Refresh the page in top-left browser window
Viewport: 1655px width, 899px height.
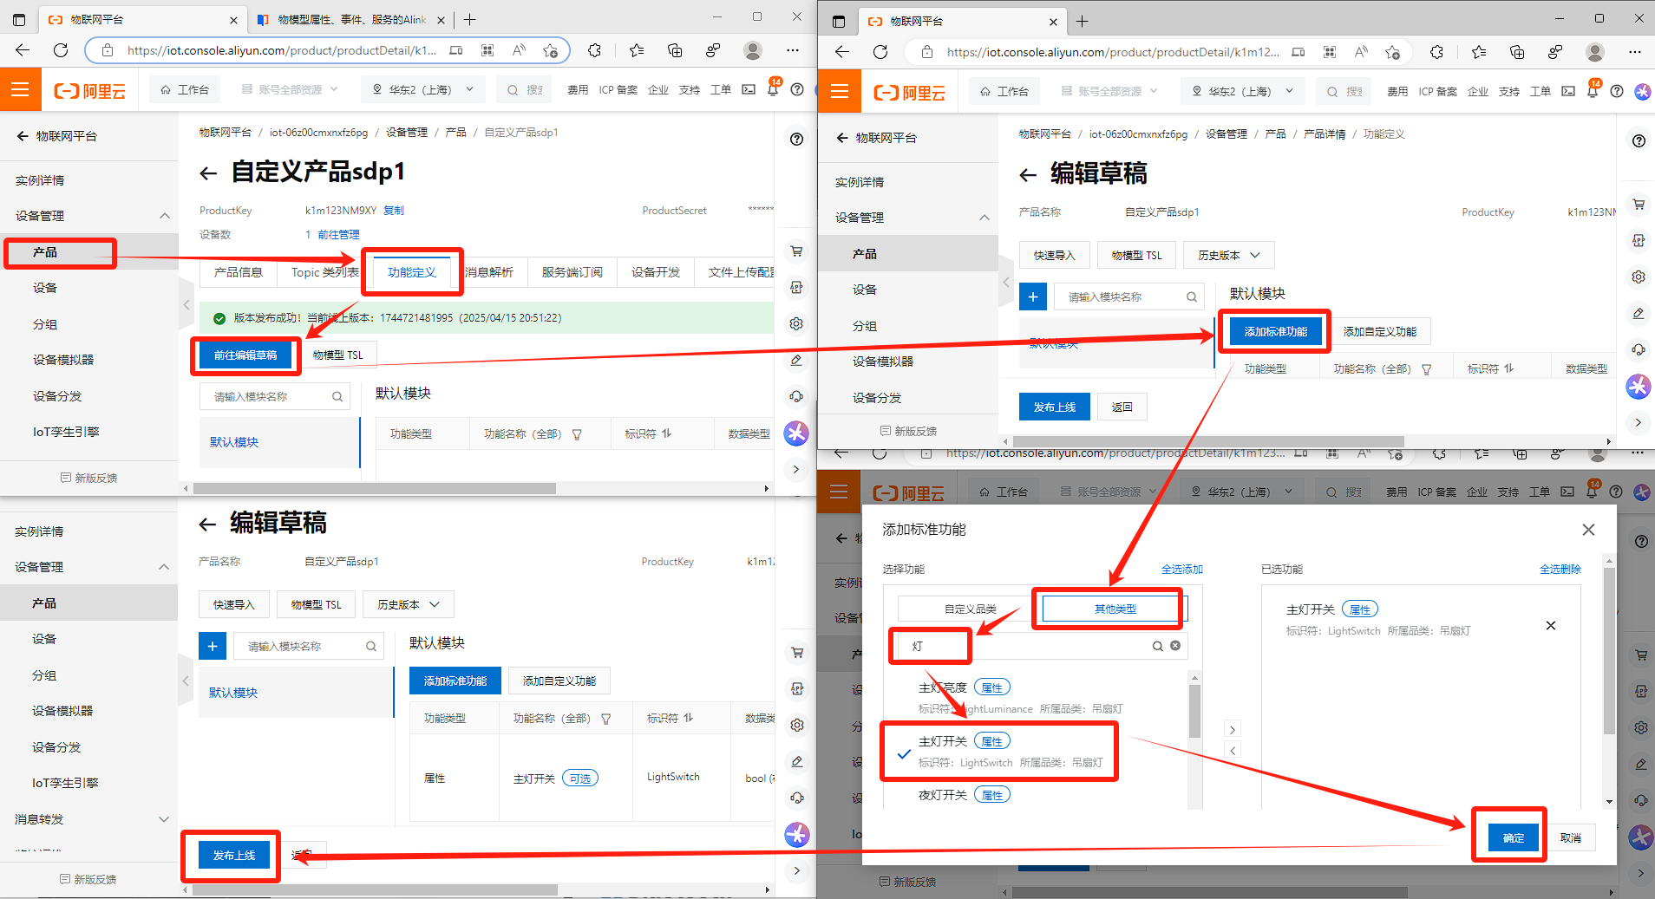pos(61,50)
